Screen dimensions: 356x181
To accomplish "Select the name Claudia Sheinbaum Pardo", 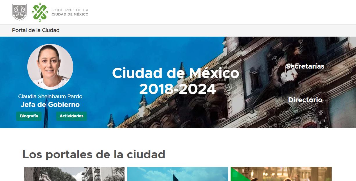I will 50,96.
